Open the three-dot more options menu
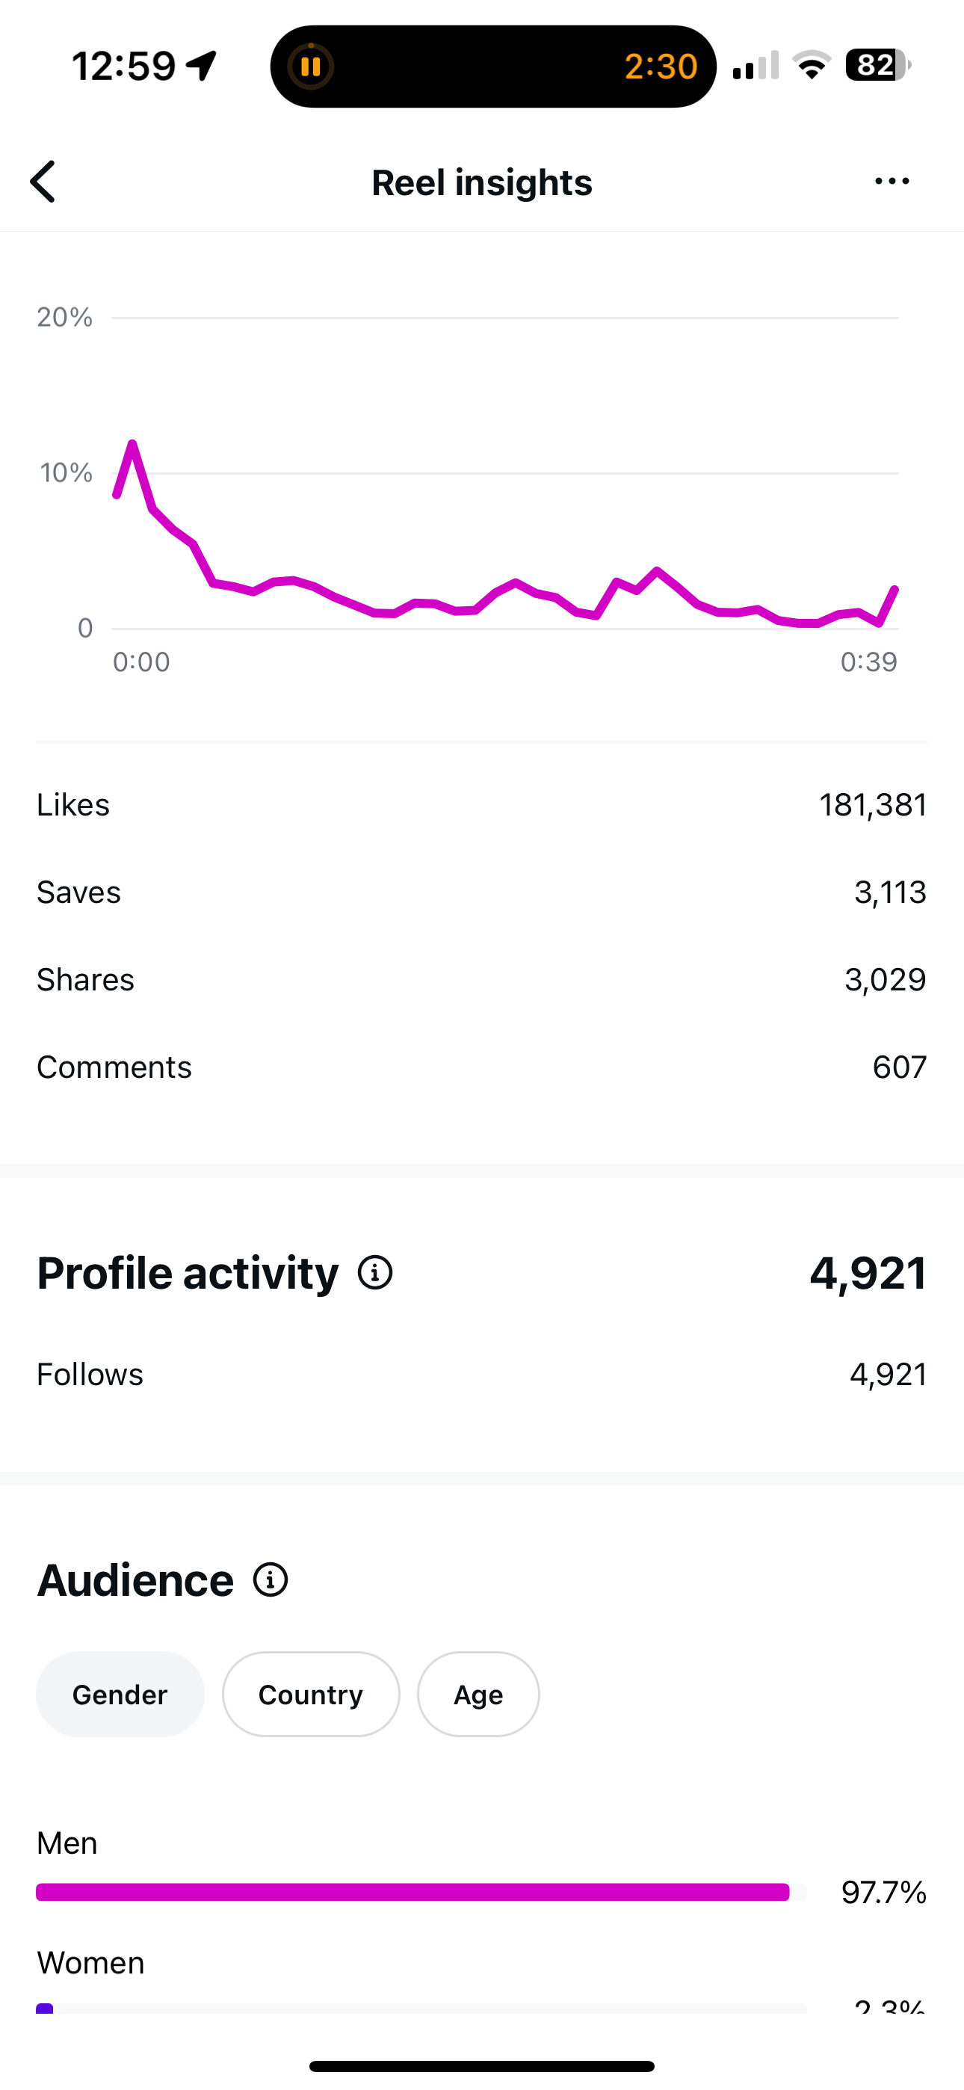The width and height of the screenshot is (964, 2090). pos(892,181)
